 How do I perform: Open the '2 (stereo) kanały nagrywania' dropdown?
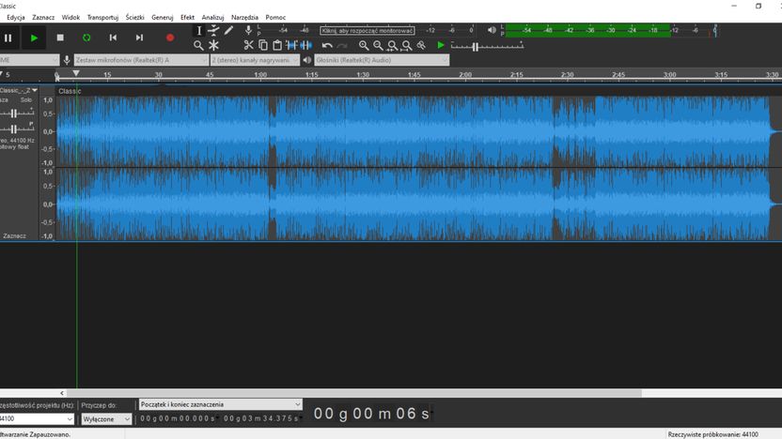(255, 60)
